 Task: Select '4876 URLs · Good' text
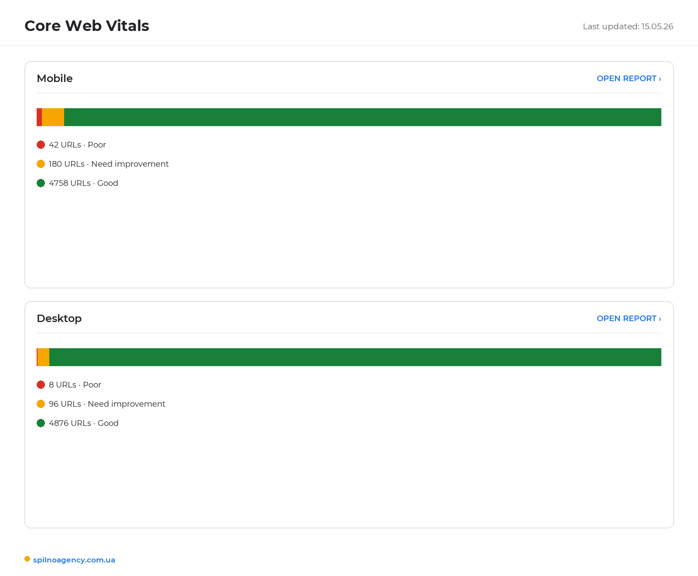click(84, 423)
